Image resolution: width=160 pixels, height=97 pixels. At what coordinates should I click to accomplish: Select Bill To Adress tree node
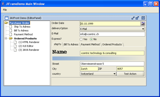[x=21, y=31]
